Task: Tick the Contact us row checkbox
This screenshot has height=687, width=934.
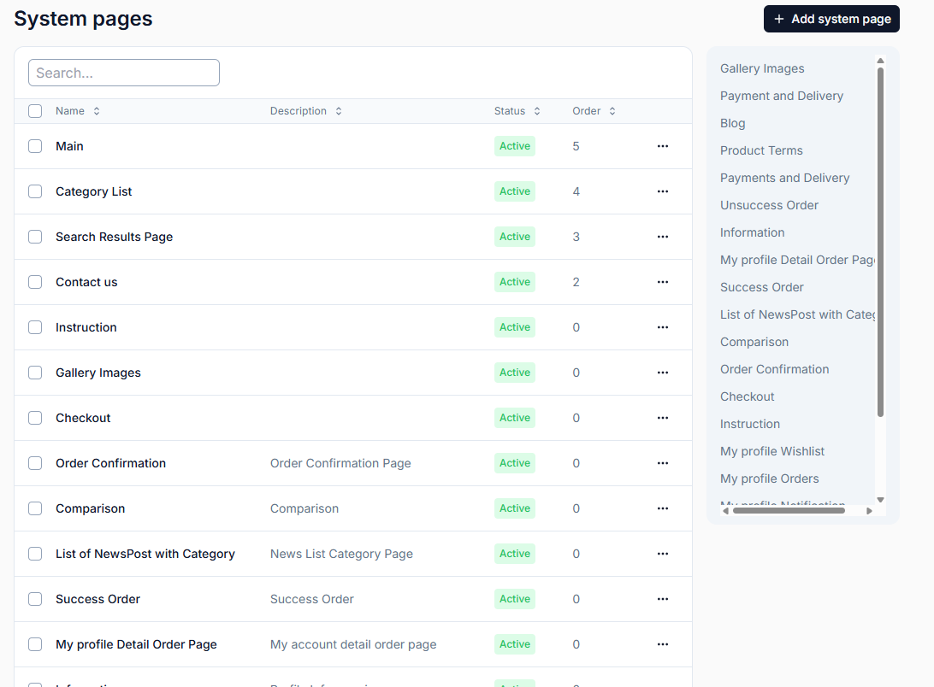Action: pyautogui.click(x=35, y=282)
